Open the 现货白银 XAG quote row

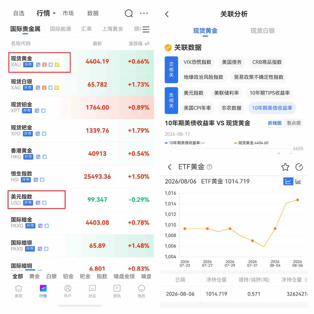81,85
